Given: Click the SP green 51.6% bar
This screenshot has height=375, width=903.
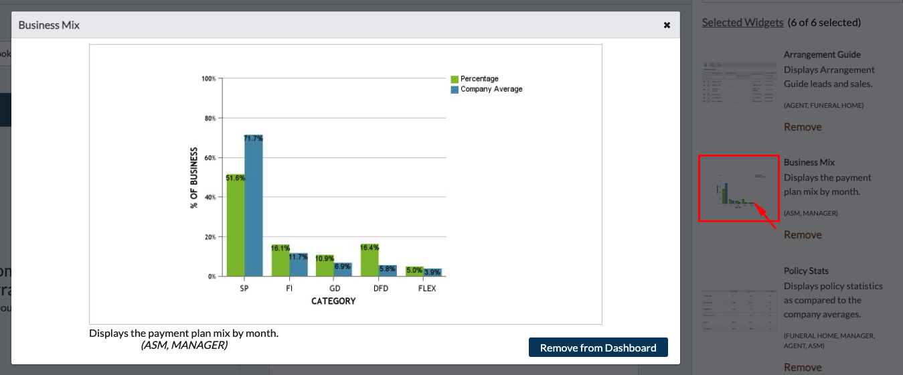Looking at the screenshot, I should (x=236, y=225).
